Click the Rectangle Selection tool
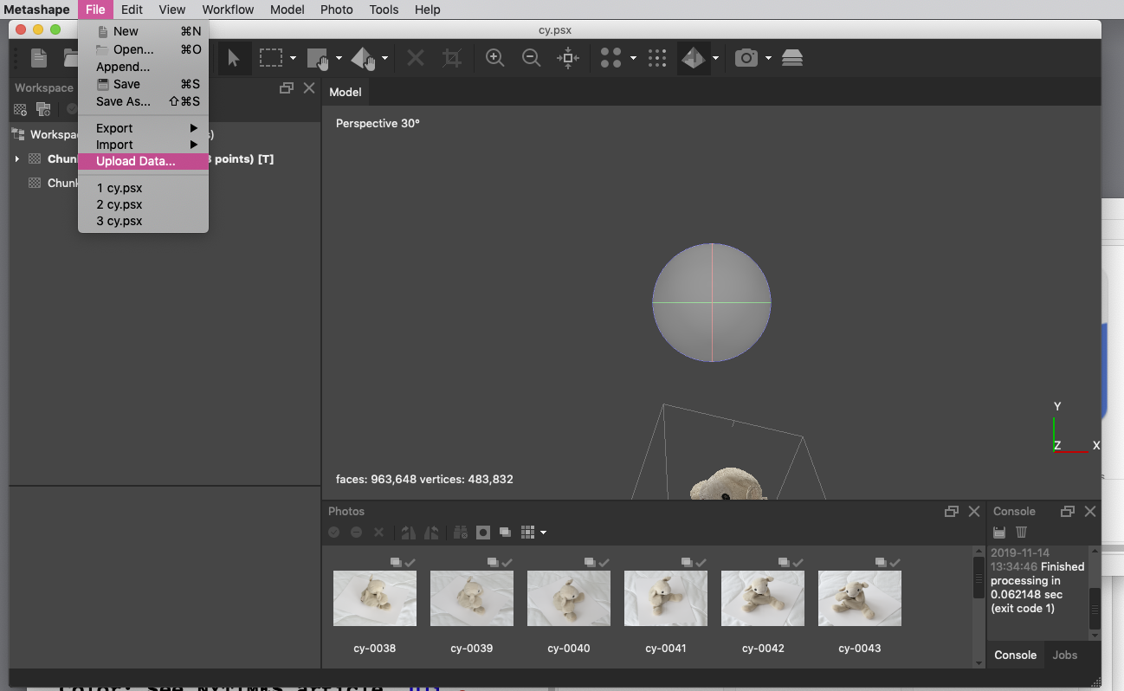Screen dimensions: 1124x691 point(271,58)
